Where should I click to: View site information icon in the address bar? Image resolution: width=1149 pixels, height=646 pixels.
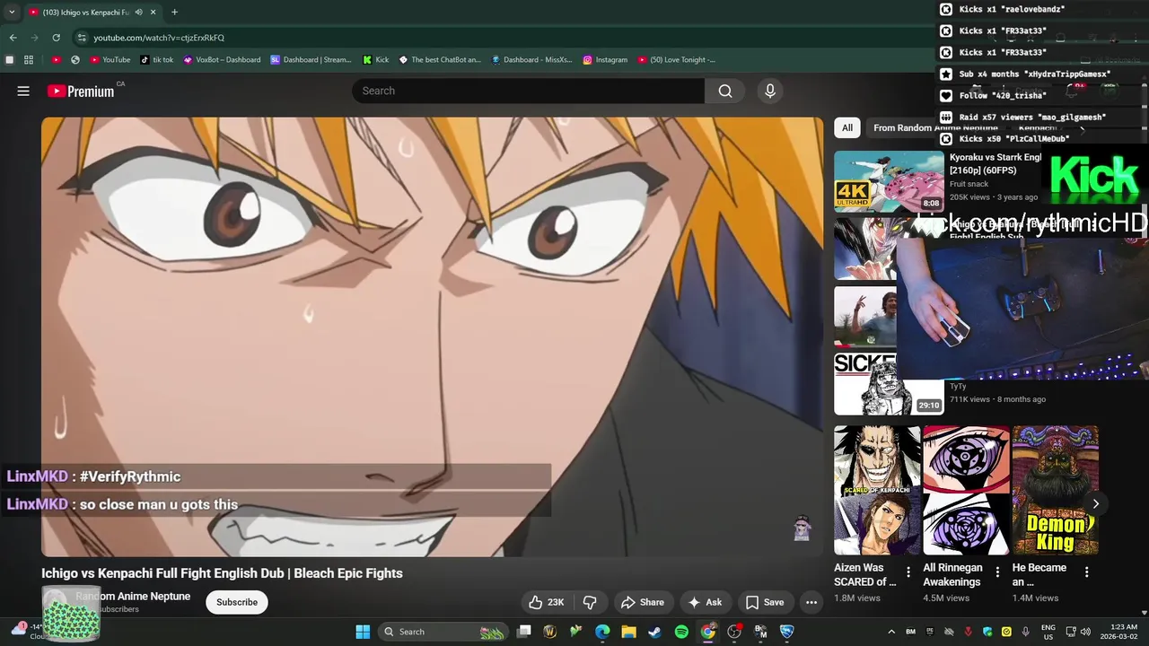[x=83, y=38]
